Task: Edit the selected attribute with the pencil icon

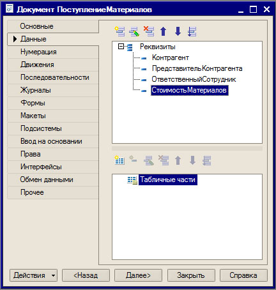Action: click(x=134, y=31)
